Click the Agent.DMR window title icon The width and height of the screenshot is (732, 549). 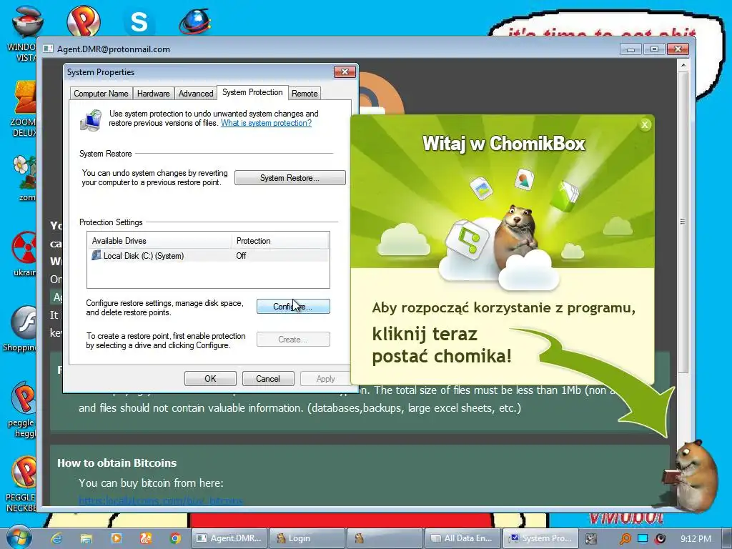pyautogui.click(x=48, y=49)
